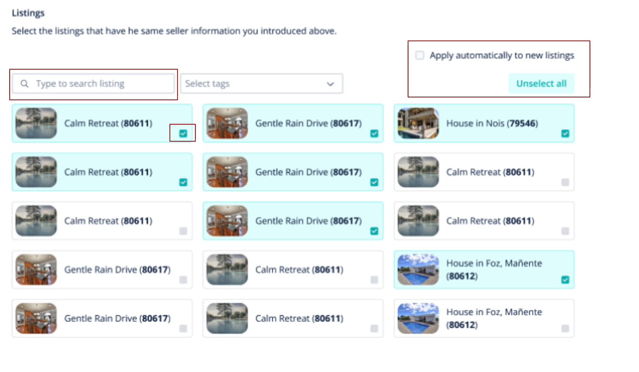
Task: Enable Apply automatically to new listings checkbox
Action: (420, 55)
